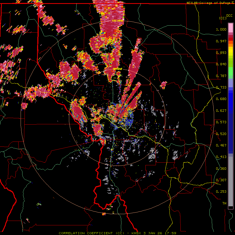Click the 0.787 legend value
The width and height of the screenshot is (235, 235).
point(221,76)
